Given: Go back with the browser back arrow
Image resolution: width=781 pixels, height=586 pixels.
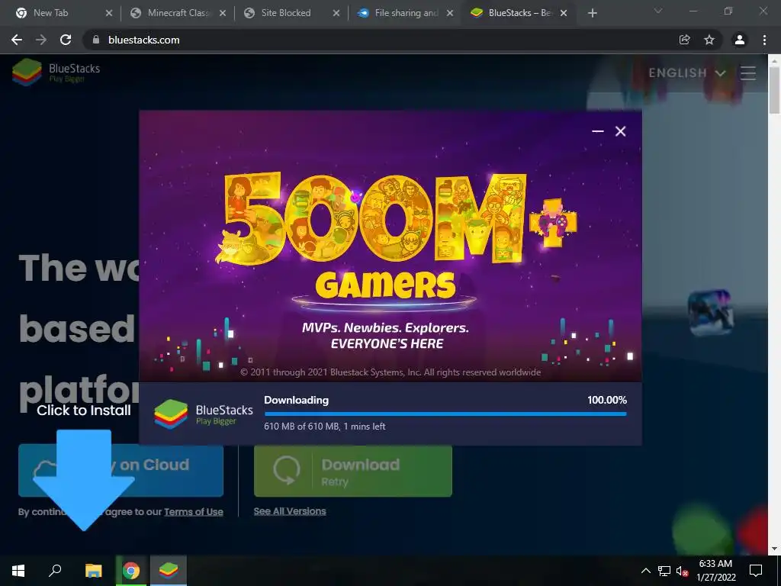Looking at the screenshot, I should [x=17, y=40].
